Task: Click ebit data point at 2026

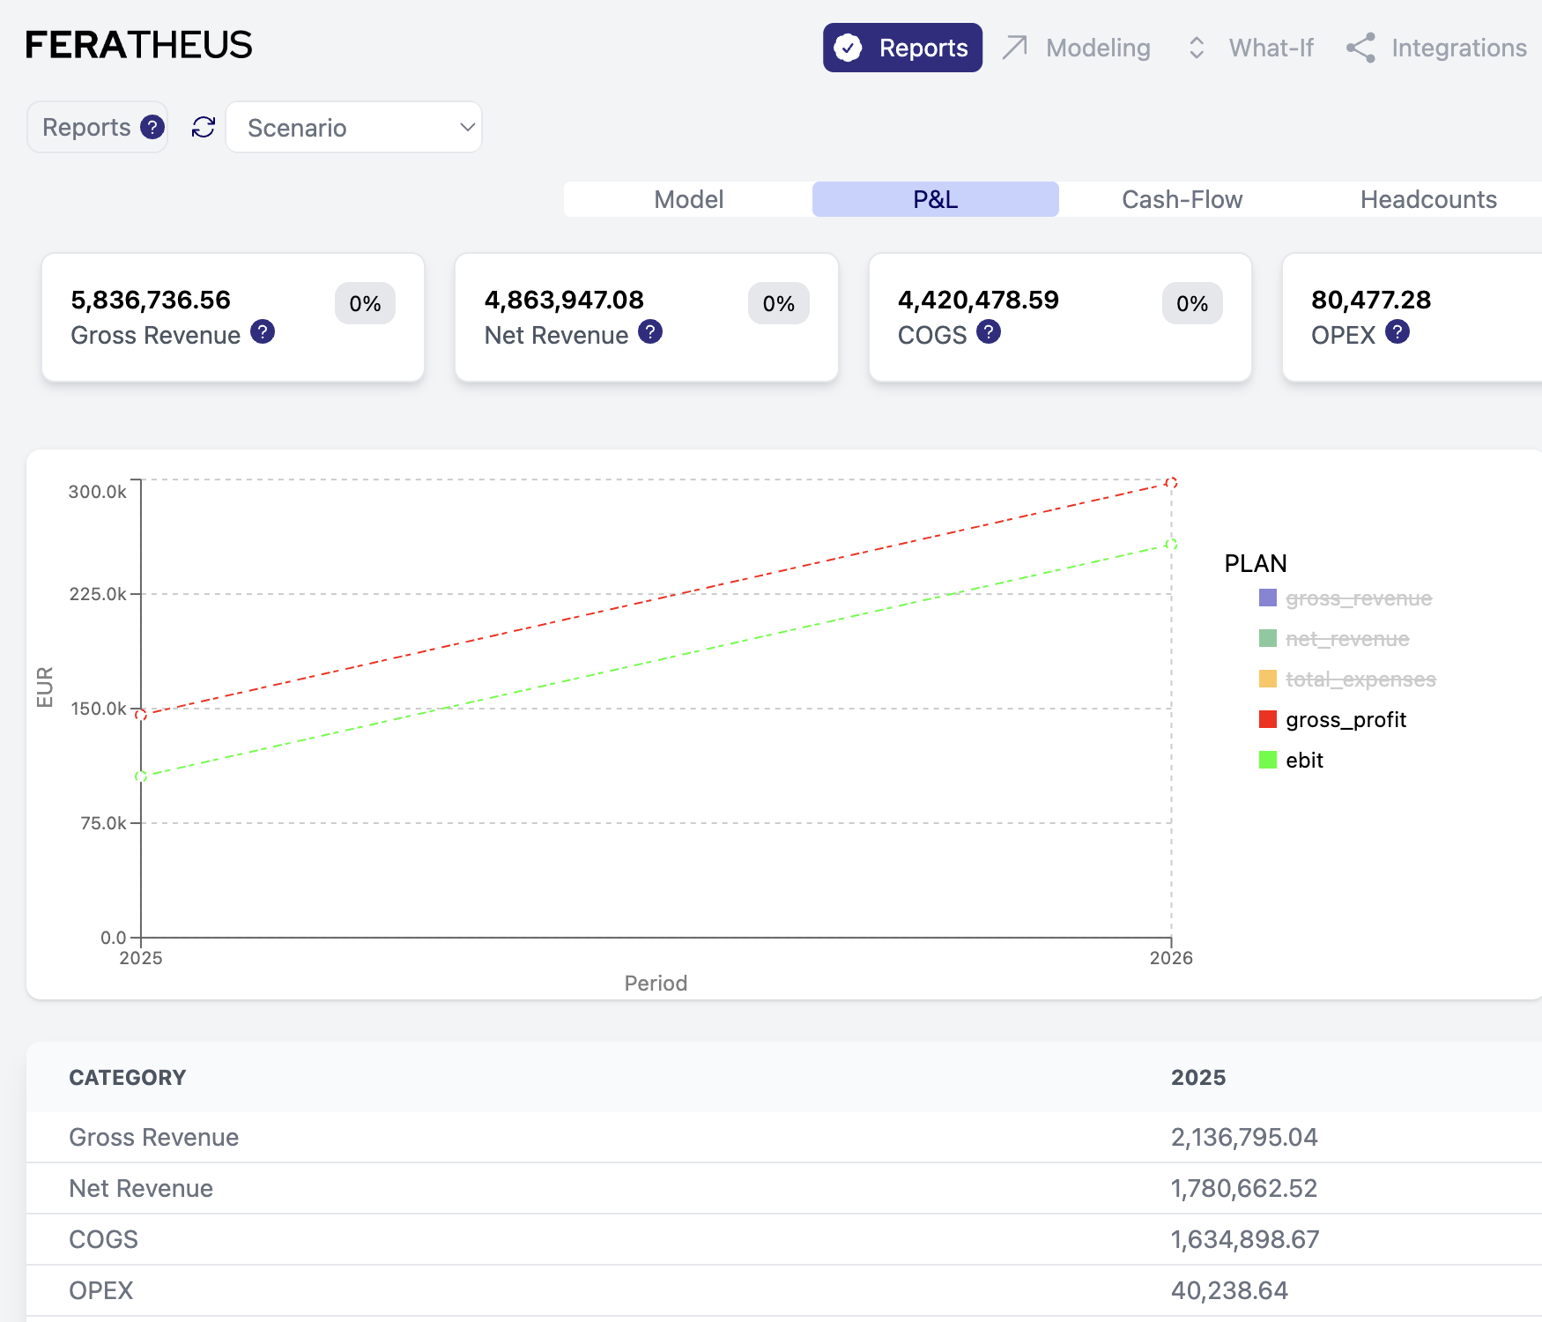Action: 1171,545
